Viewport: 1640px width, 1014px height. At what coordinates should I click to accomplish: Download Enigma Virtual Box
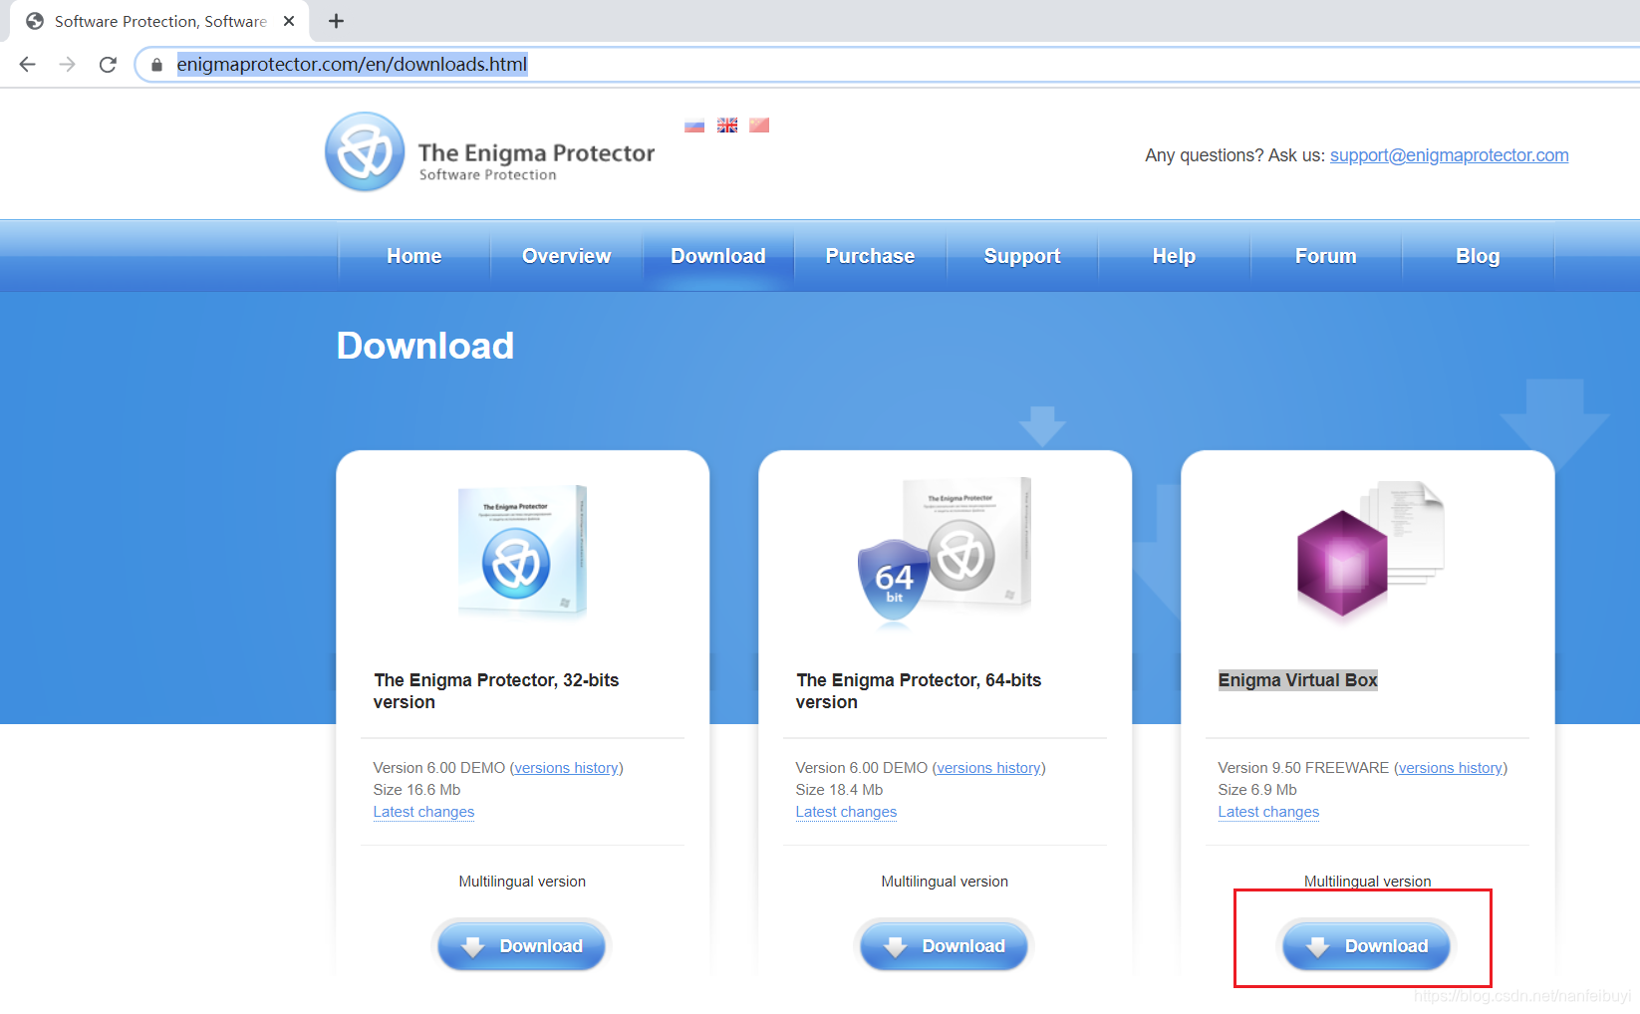pos(1367,946)
